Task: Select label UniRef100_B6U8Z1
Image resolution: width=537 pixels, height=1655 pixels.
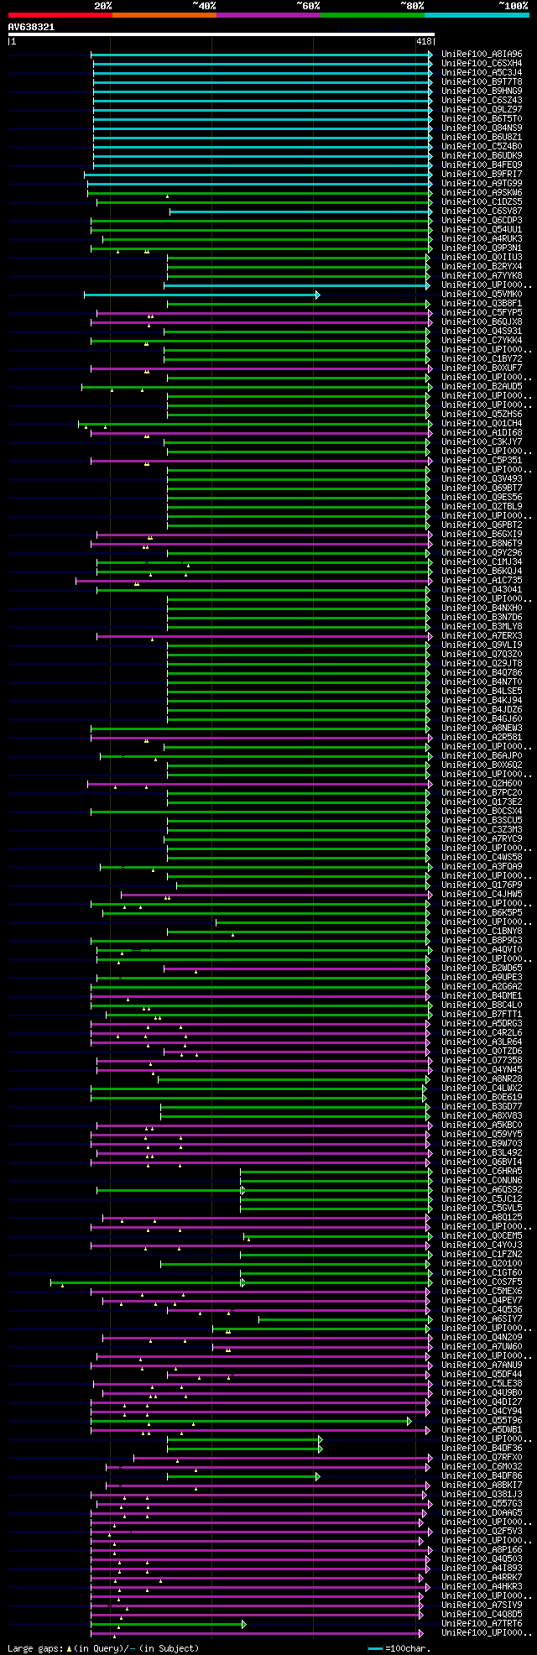Action: [482, 137]
